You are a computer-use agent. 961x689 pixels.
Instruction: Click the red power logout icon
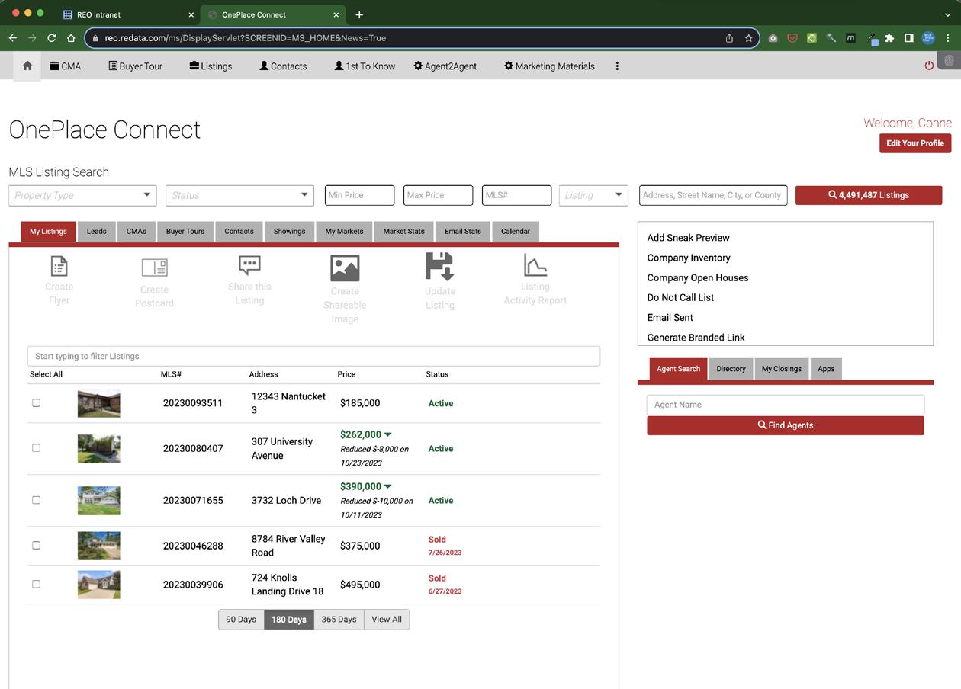click(929, 66)
